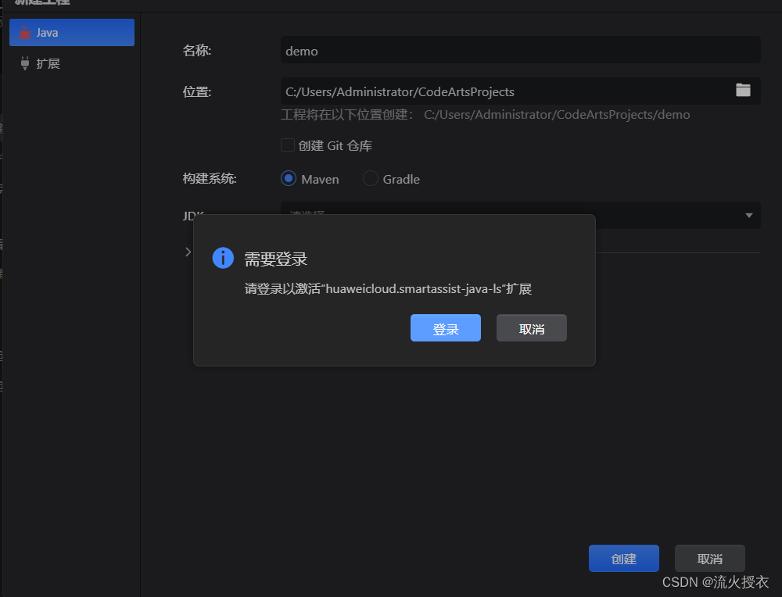Screen dimensions: 782x597
Task: Select the Maven build system
Action: pyautogui.click(x=310, y=178)
